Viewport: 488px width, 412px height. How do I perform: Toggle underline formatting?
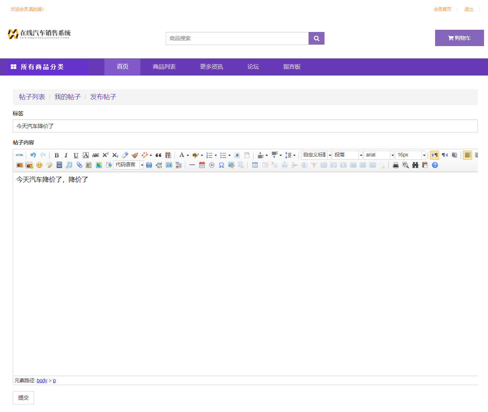click(76, 155)
